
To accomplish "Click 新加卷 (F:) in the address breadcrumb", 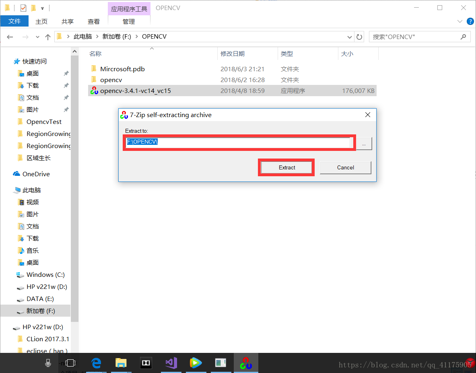I will tap(117, 37).
